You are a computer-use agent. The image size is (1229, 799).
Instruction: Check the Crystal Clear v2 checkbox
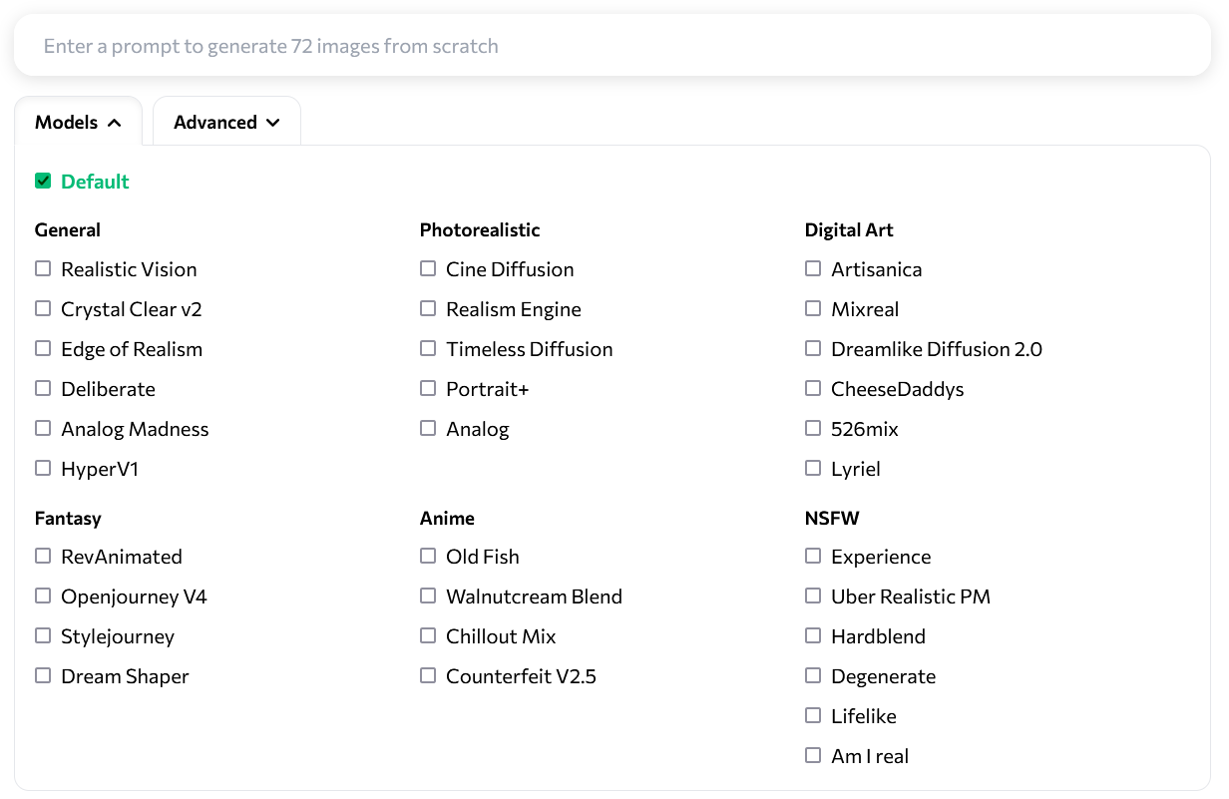click(43, 309)
